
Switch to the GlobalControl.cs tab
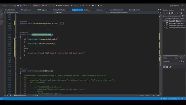tap(10, 10)
